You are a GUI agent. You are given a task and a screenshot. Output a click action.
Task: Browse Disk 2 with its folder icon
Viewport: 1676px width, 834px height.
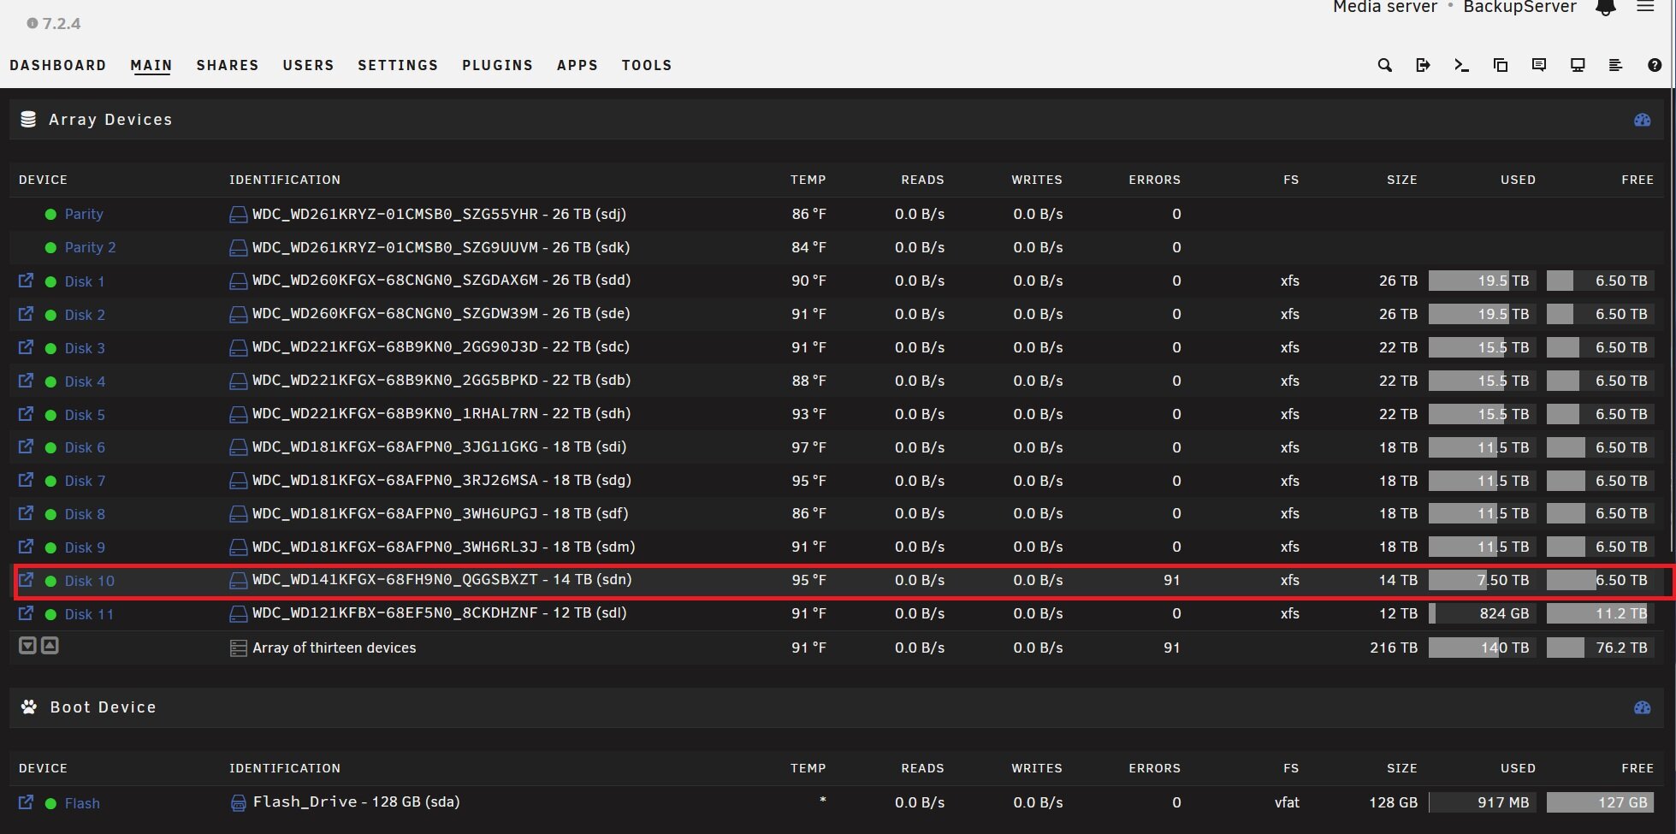pos(26,313)
